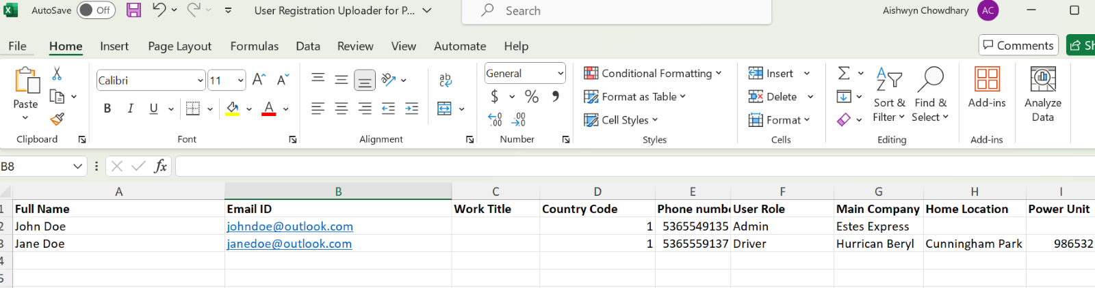Expand Format as Table menu

point(634,96)
